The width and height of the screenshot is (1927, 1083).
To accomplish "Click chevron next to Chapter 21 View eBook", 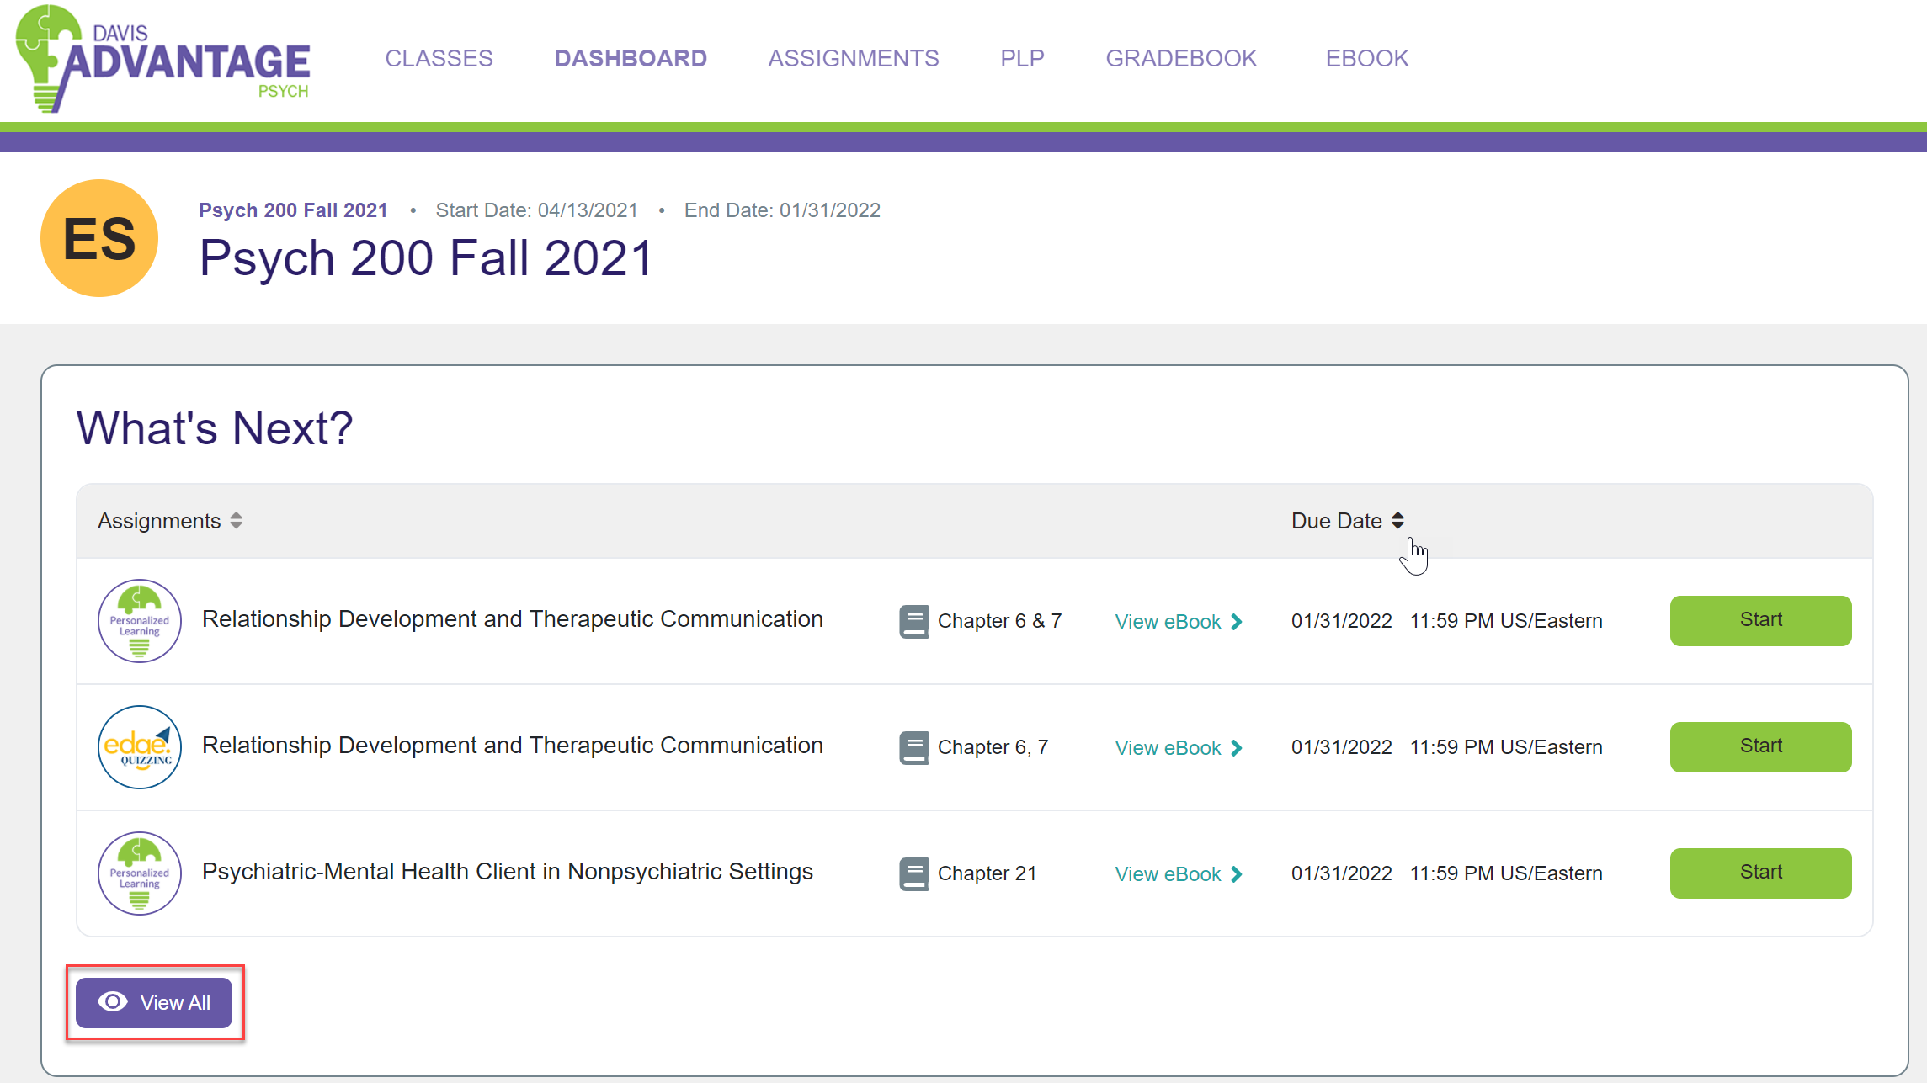I will click(1237, 874).
